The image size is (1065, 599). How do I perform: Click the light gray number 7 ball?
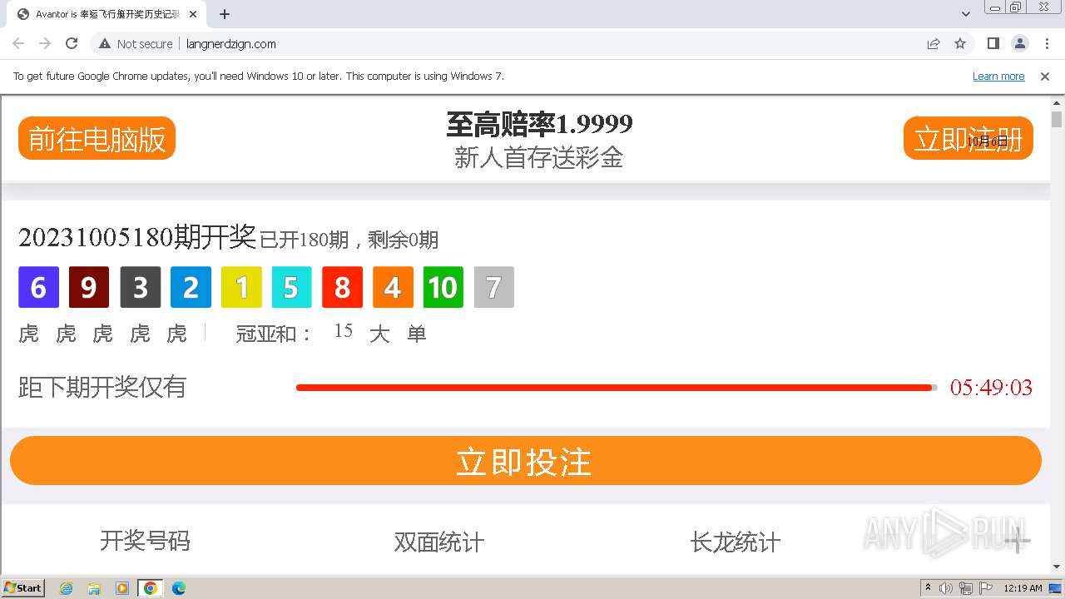point(494,287)
